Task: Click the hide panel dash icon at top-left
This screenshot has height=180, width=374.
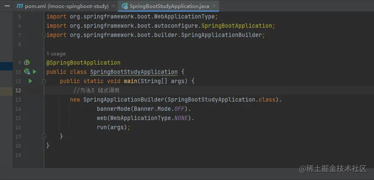Action: [x=8, y=6]
